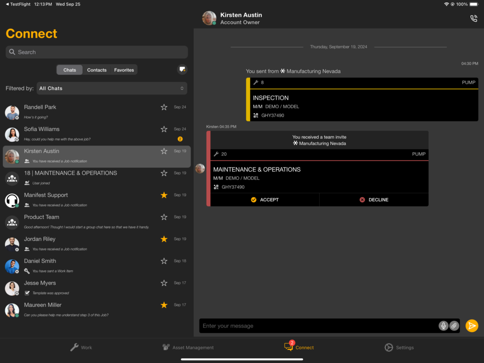Open Kirsten Austin's header profile avatar

click(209, 18)
